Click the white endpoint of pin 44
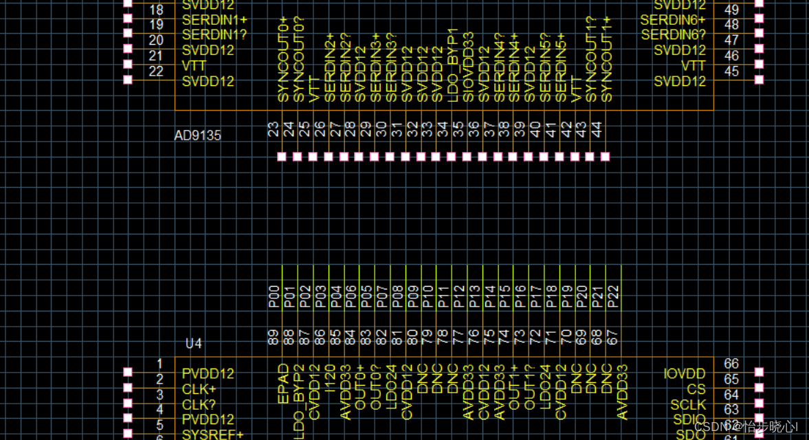Image resolution: width=809 pixels, height=440 pixels. (606, 157)
